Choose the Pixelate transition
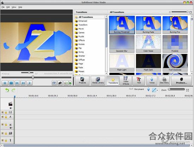 [175, 44]
